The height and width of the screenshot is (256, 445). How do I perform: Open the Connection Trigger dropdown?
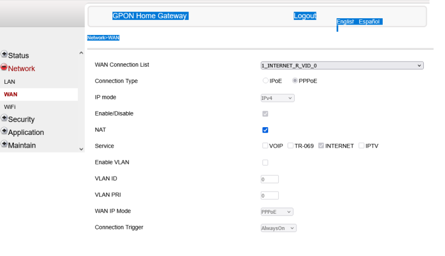point(279,228)
